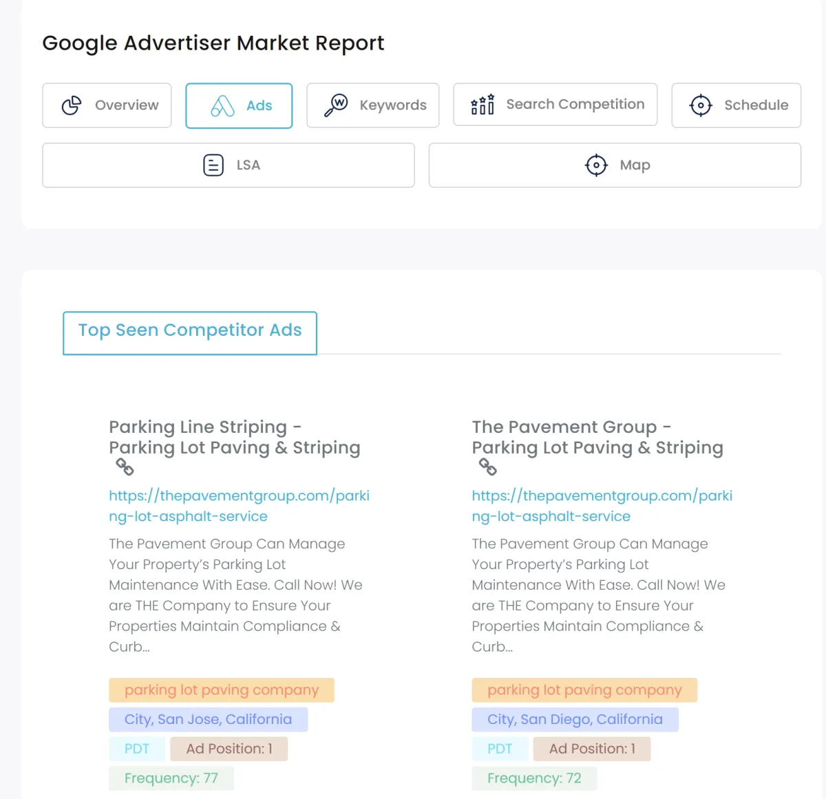Click chain link icon under Parking Line Striping ad

pos(125,467)
